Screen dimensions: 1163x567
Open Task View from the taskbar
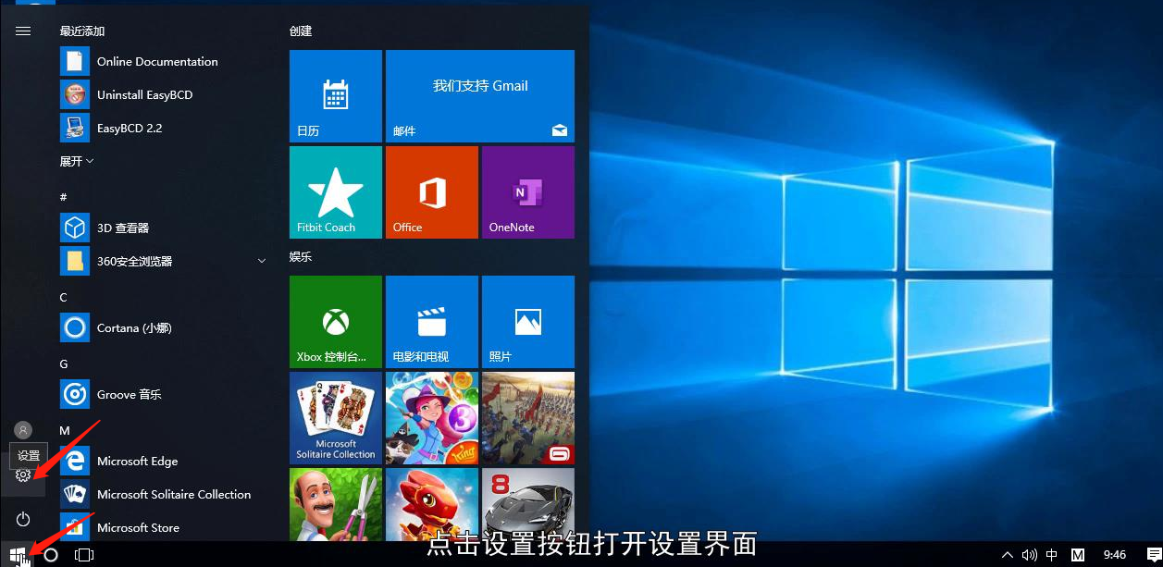(84, 555)
